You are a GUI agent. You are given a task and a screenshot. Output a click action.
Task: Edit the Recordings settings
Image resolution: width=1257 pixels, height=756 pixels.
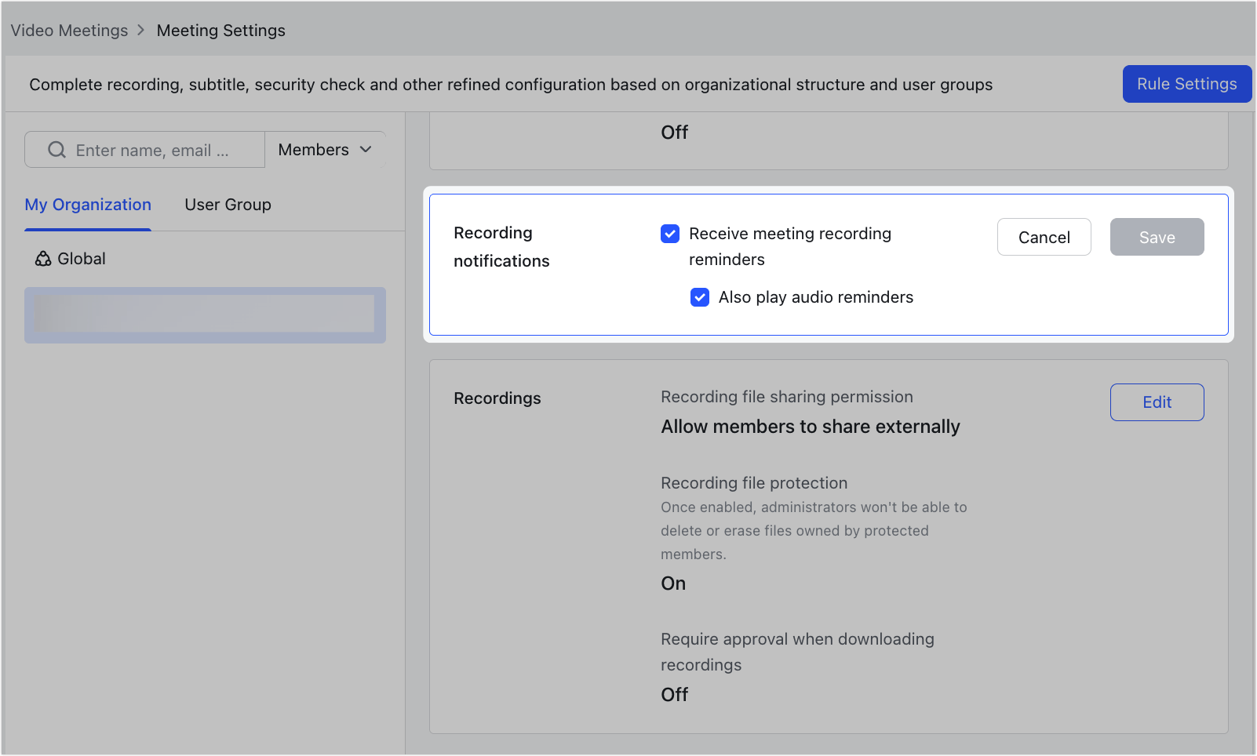tap(1157, 402)
